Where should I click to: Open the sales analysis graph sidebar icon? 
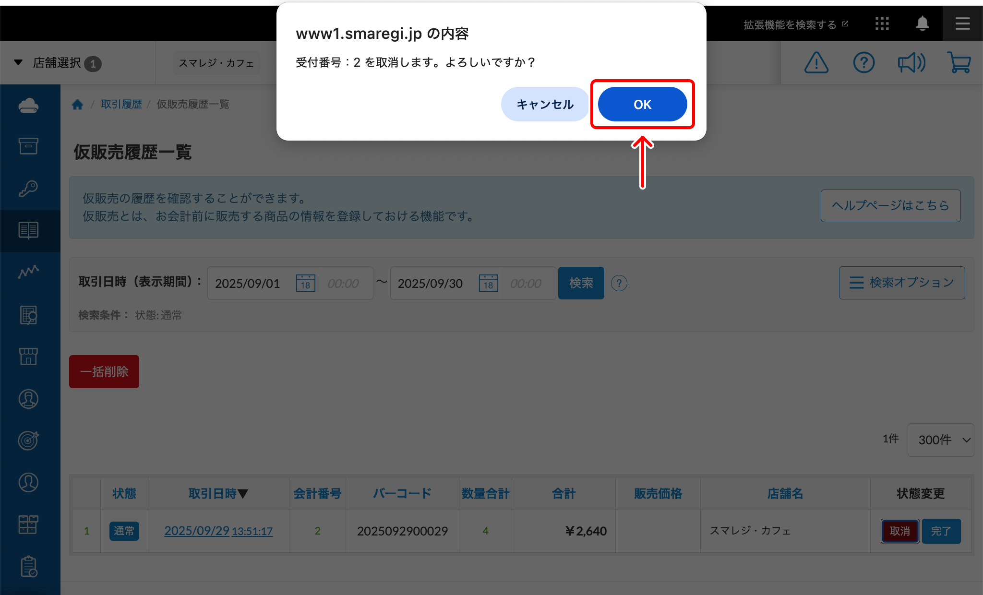pyautogui.click(x=28, y=272)
